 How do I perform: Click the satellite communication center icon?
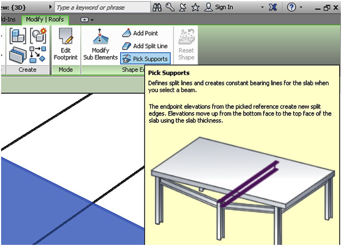[x=182, y=7]
